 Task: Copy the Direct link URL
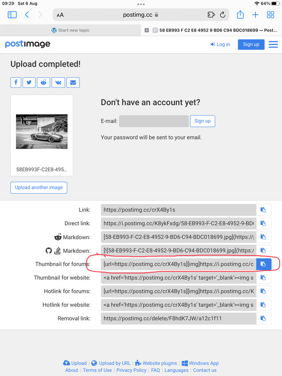pos(264,223)
